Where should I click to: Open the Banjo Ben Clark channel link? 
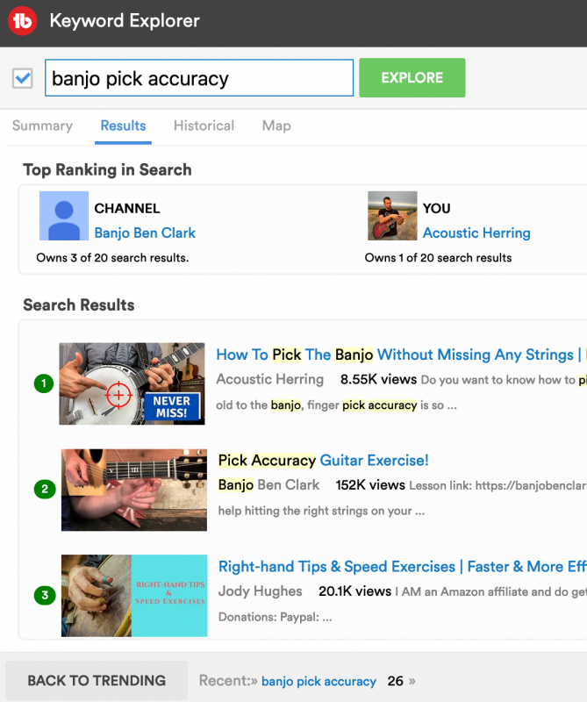point(145,233)
